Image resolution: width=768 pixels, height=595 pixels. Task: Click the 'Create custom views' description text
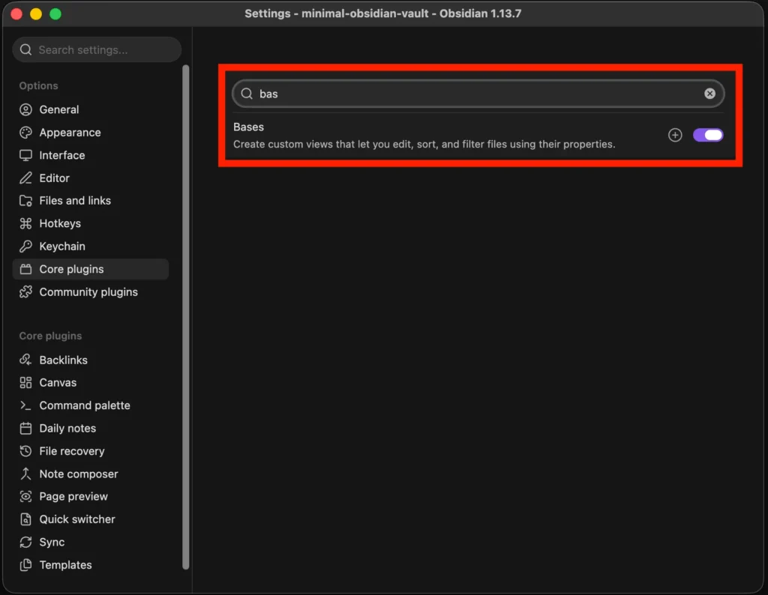coord(424,145)
